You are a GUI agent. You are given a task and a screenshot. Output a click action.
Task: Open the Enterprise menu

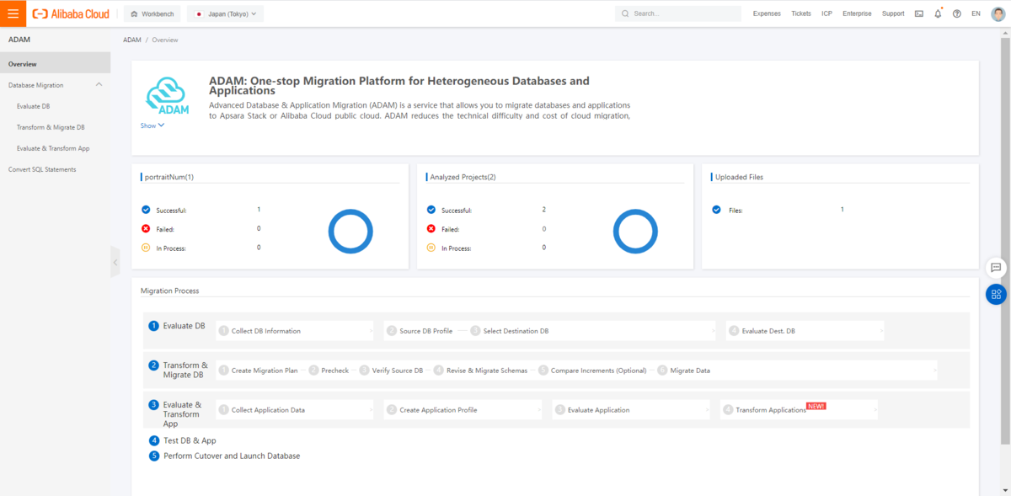pos(857,13)
